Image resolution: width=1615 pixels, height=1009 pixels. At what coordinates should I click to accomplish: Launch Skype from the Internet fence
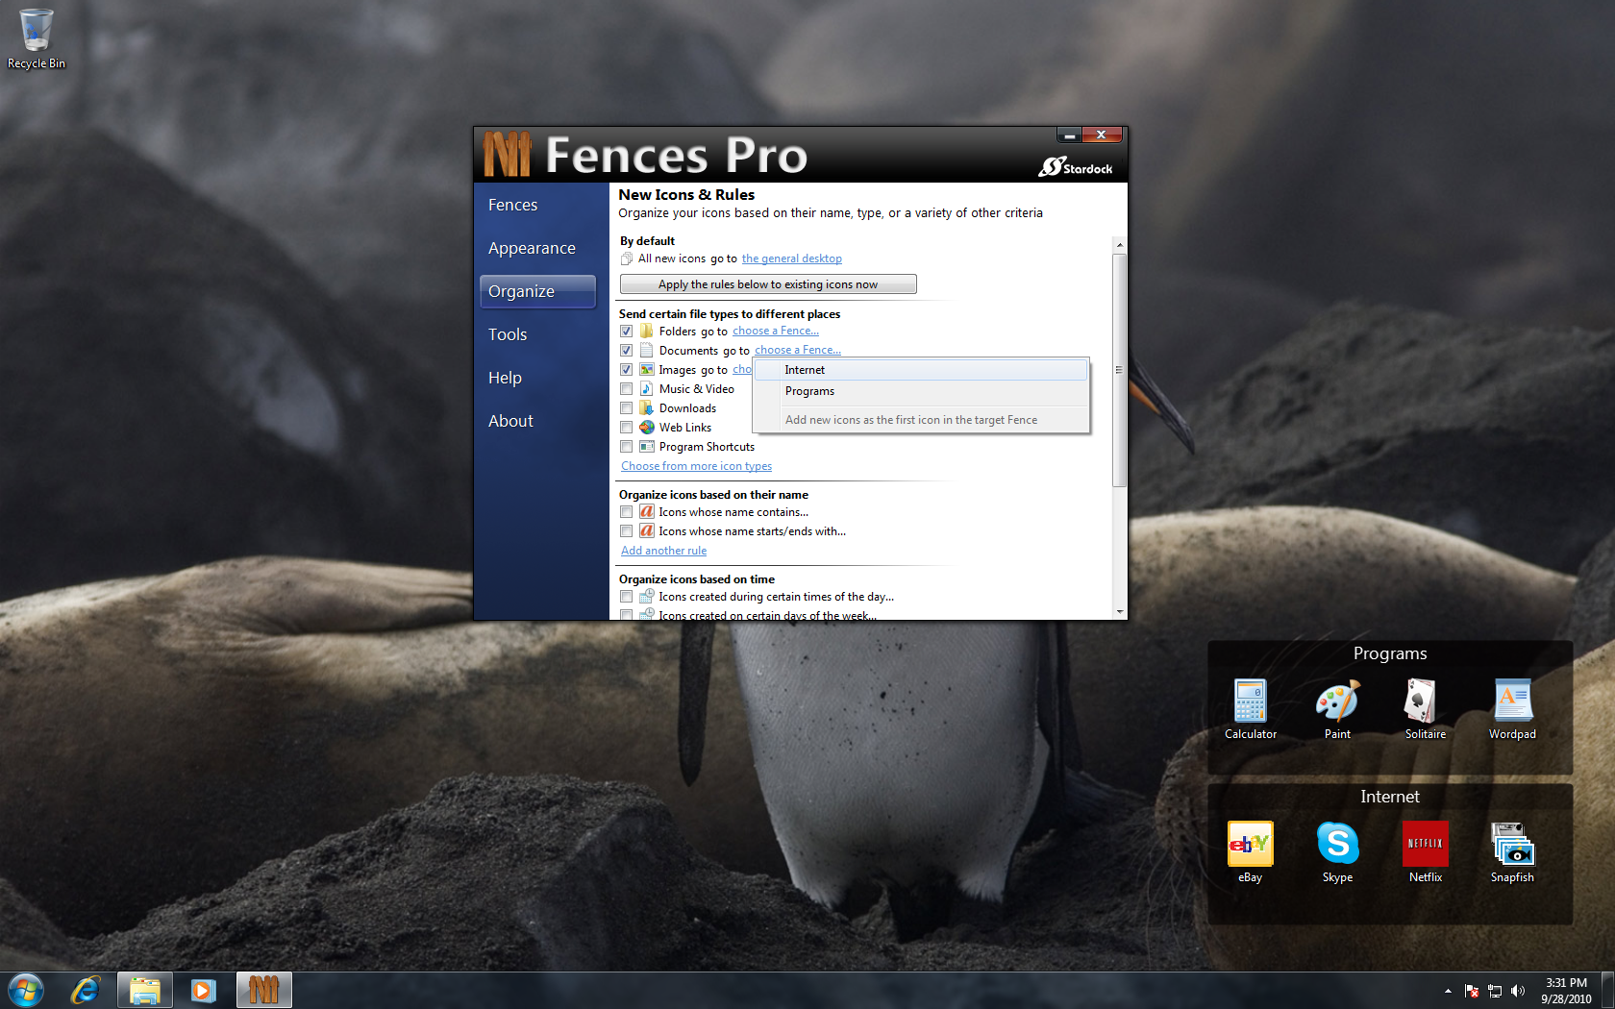click(1337, 852)
